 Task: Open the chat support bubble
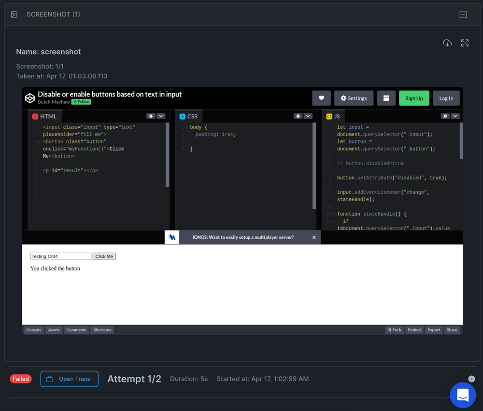[x=463, y=395]
